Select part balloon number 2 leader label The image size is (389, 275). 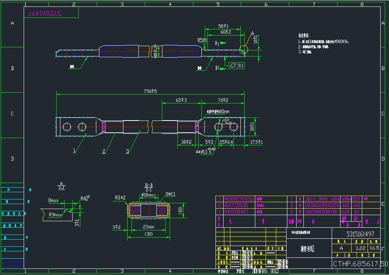click(104, 151)
